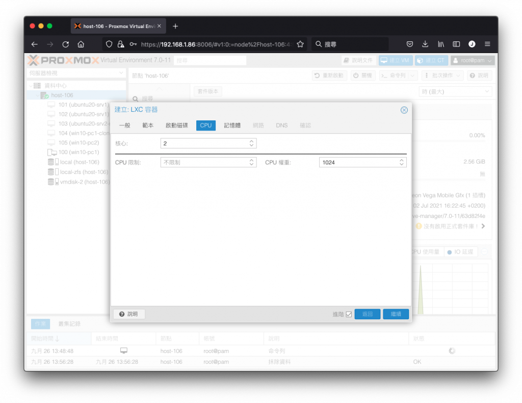The height and width of the screenshot is (403, 522).
Task: Click 關機 shutdown button
Action: tap(362, 75)
